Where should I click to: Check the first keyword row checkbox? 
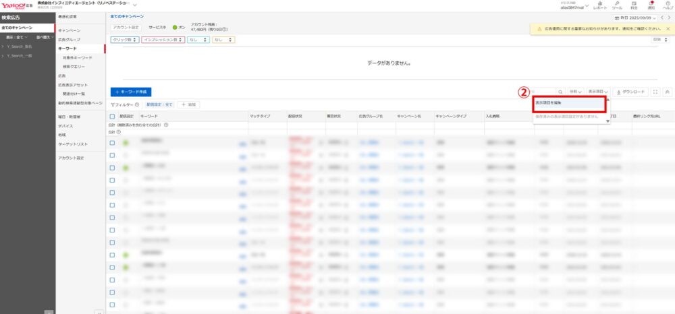coord(113,143)
